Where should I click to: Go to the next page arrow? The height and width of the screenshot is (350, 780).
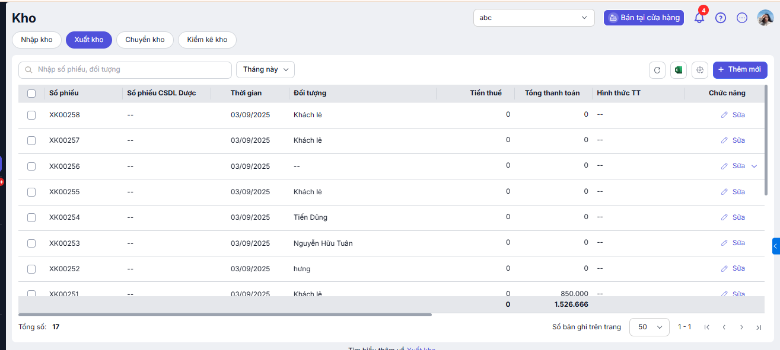click(741, 327)
